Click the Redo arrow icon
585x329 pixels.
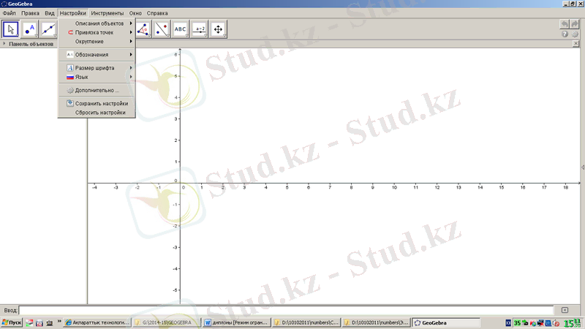click(x=575, y=24)
